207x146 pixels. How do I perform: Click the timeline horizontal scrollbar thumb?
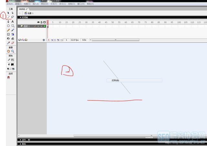click(x=115, y=40)
